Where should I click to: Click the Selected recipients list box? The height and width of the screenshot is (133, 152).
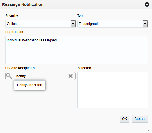click(x=112, y=90)
